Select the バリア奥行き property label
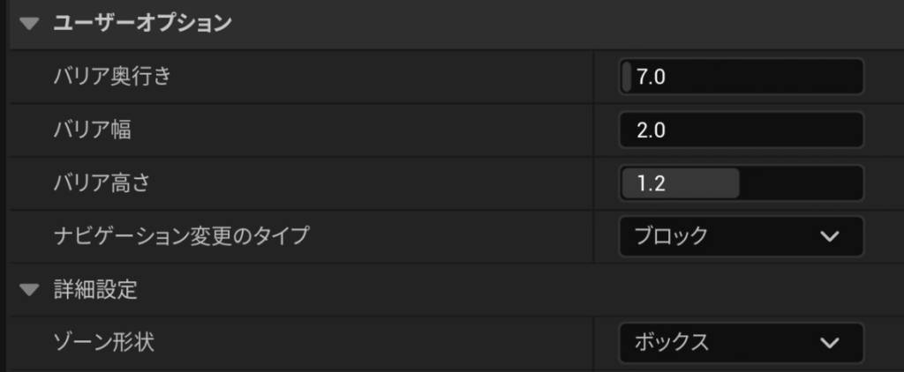Viewport: 904px width, 372px height. pos(112,77)
